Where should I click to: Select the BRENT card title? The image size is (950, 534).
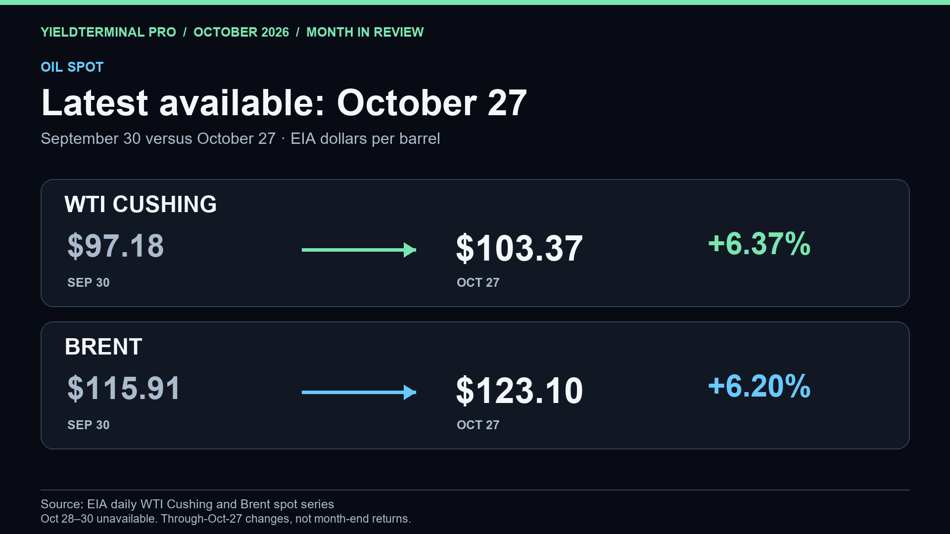(x=103, y=347)
